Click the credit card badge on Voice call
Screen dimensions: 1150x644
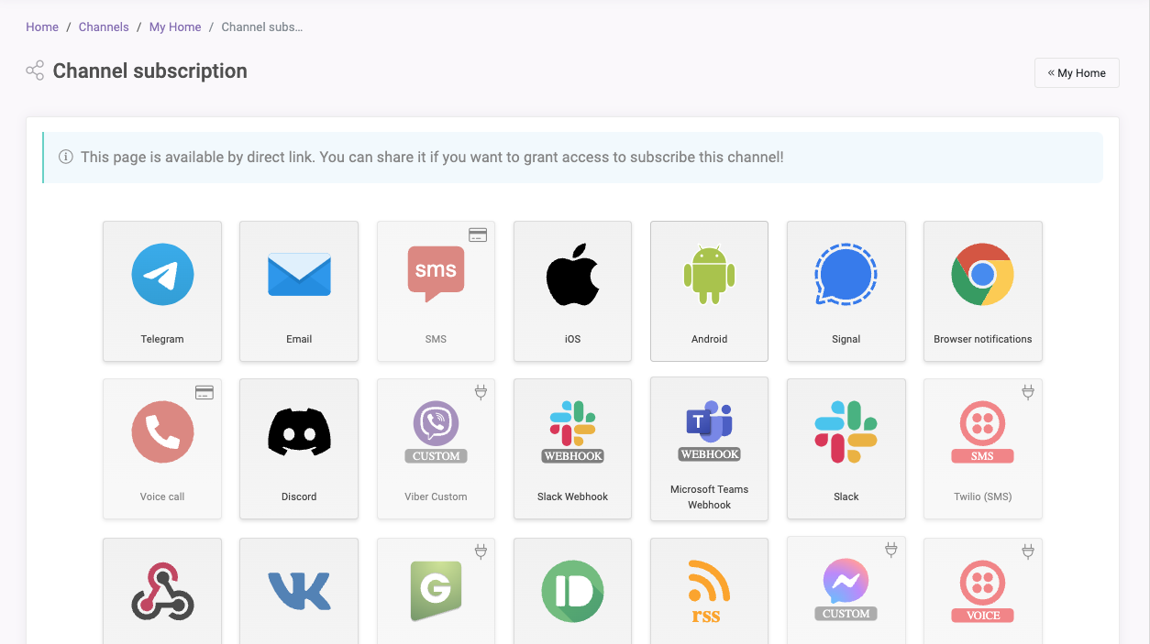[205, 393]
